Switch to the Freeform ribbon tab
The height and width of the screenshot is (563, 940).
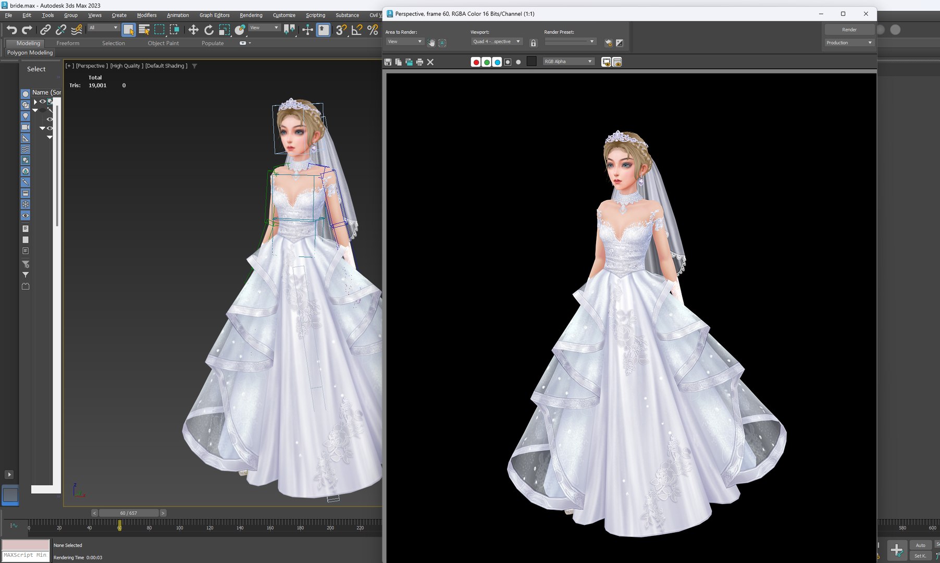(x=68, y=43)
